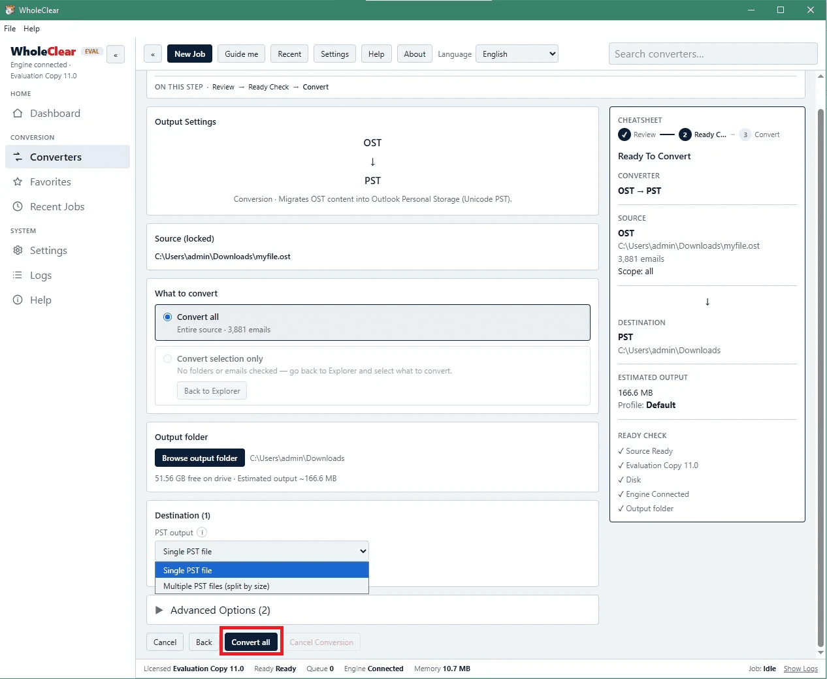Click the EVAL badge next to WholeClear logo
The image size is (827, 679).
92,52
